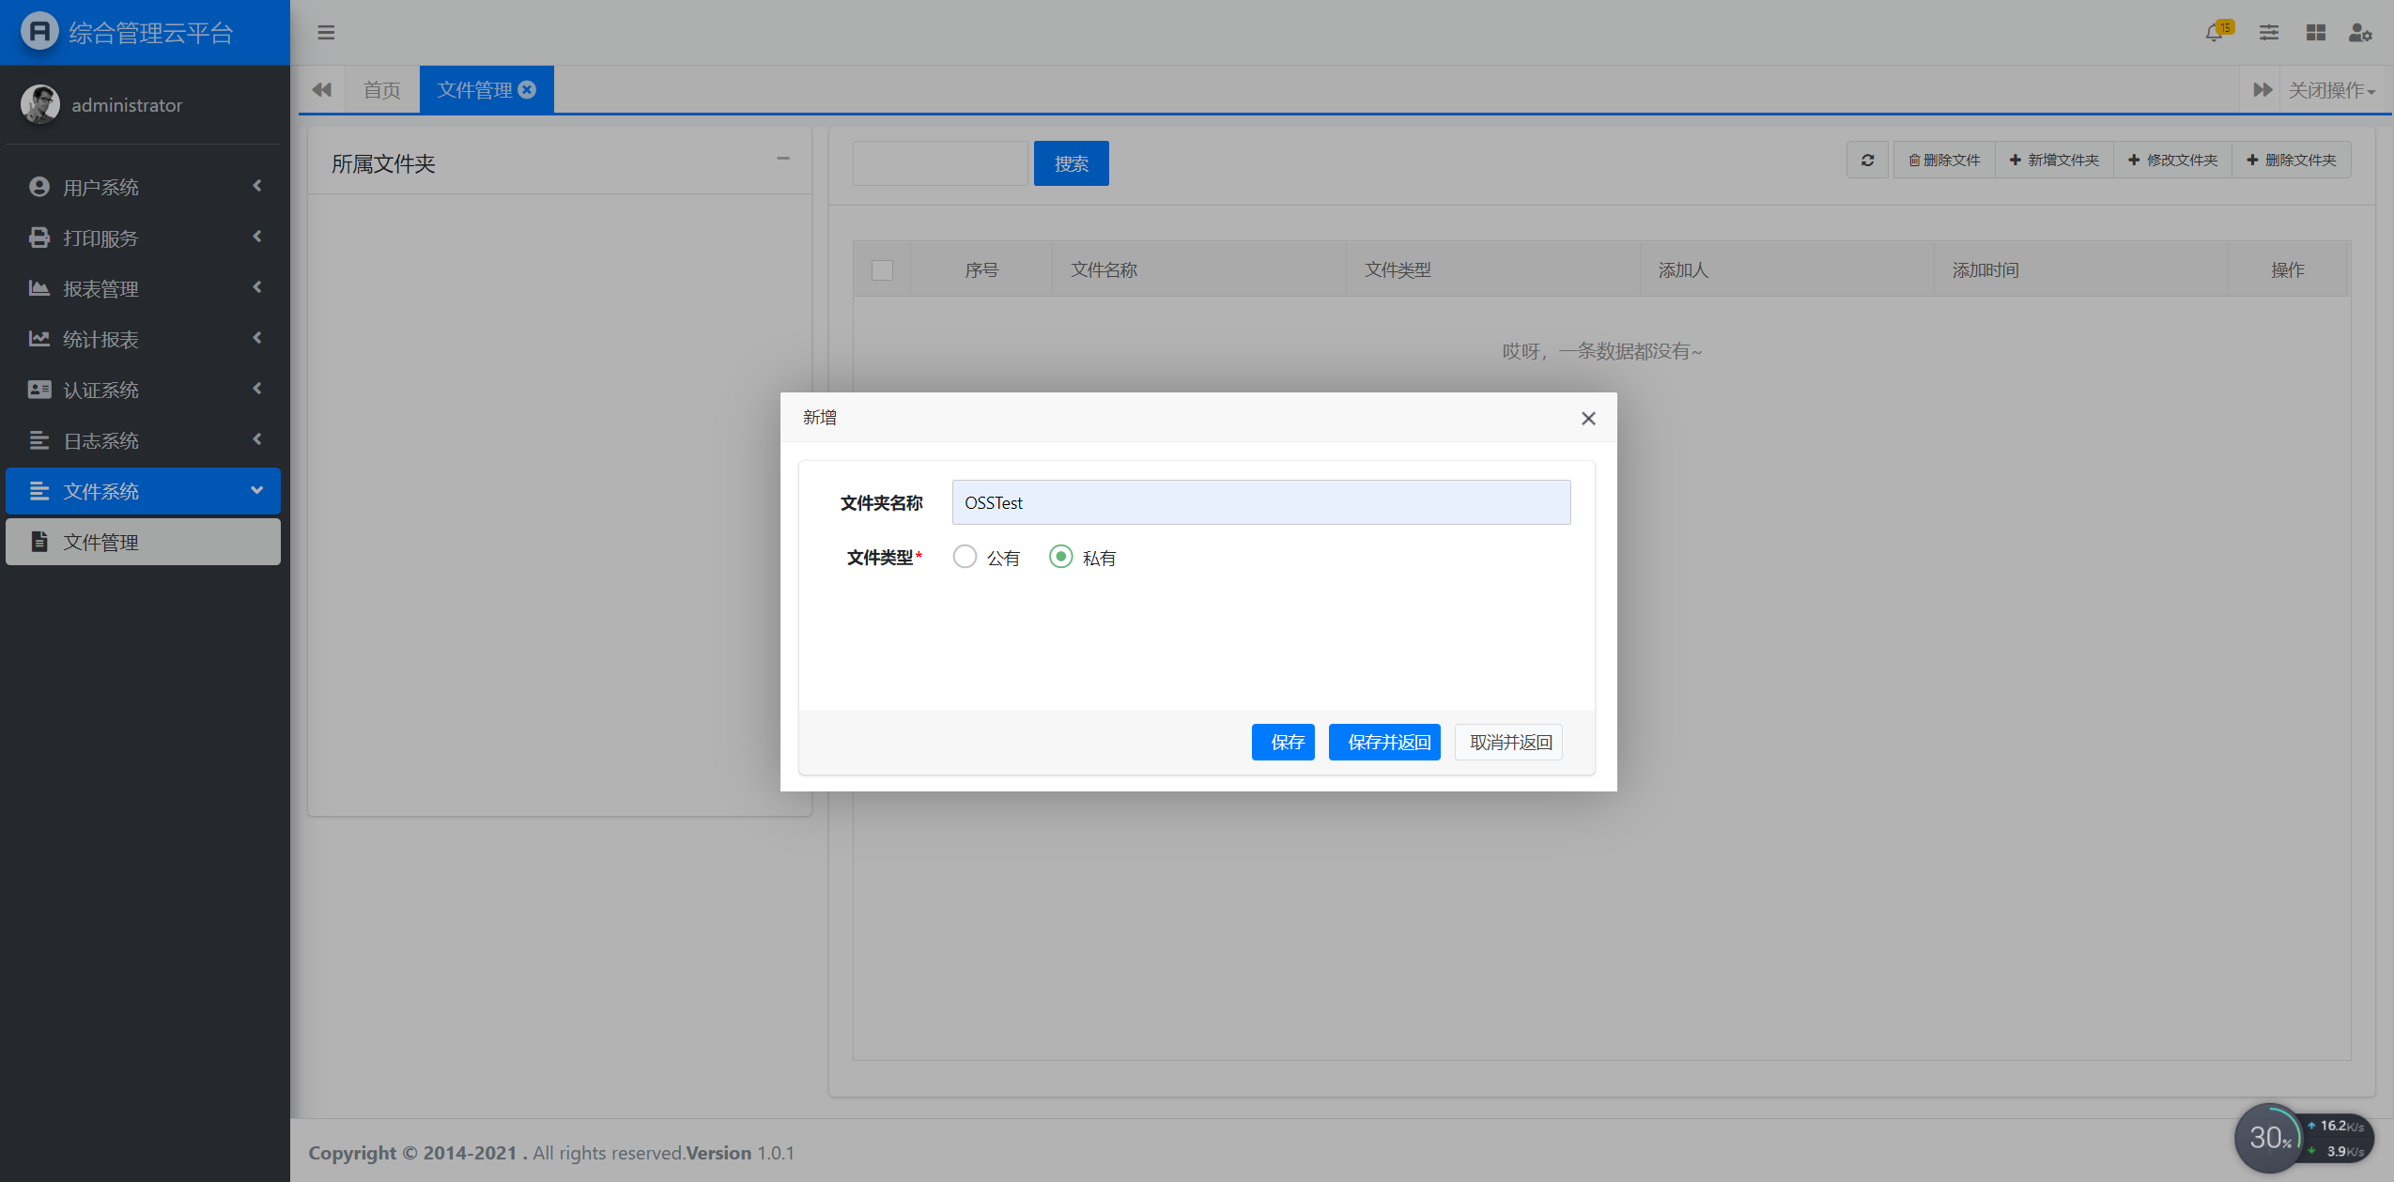Image resolution: width=2394 pixels, height=1182 pixels.
Task: Expand the 用户系统 menu chevron
Action: coord(257,186)
